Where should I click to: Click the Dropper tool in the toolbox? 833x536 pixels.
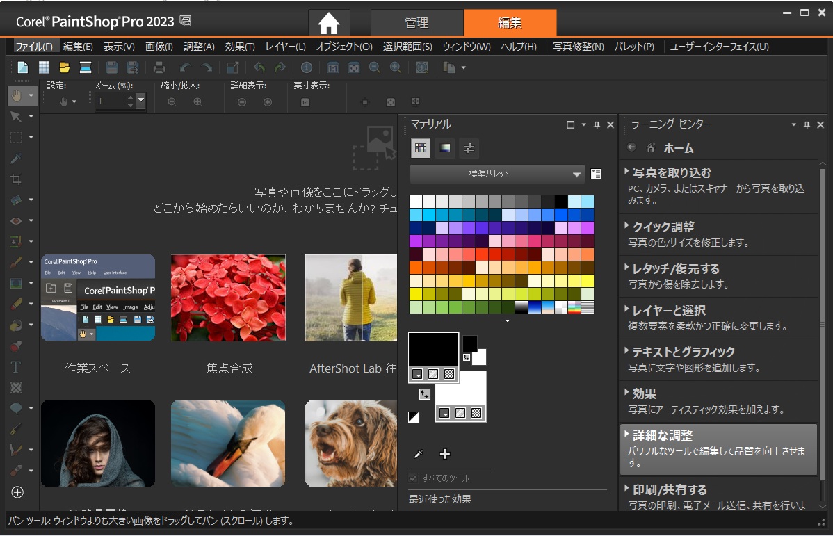point(16,159)
